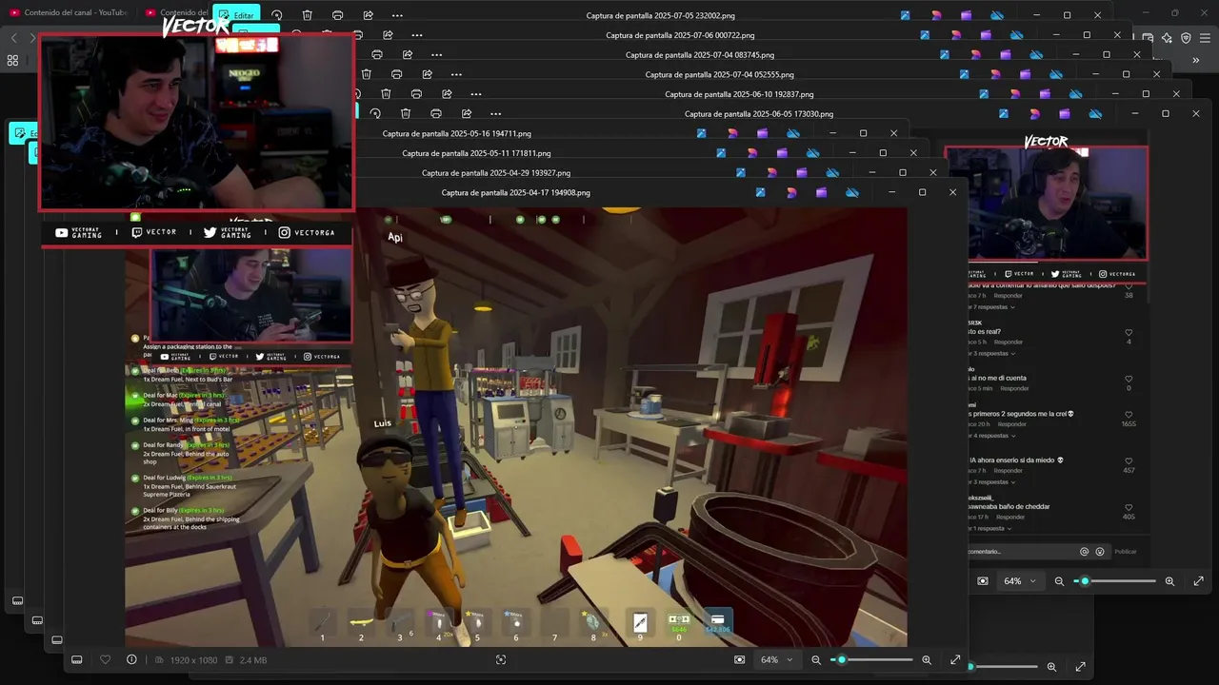Expand the 7 respuestas replies
The width and height of the screenshot is (1219, 685).
click(x=991, y=307)
